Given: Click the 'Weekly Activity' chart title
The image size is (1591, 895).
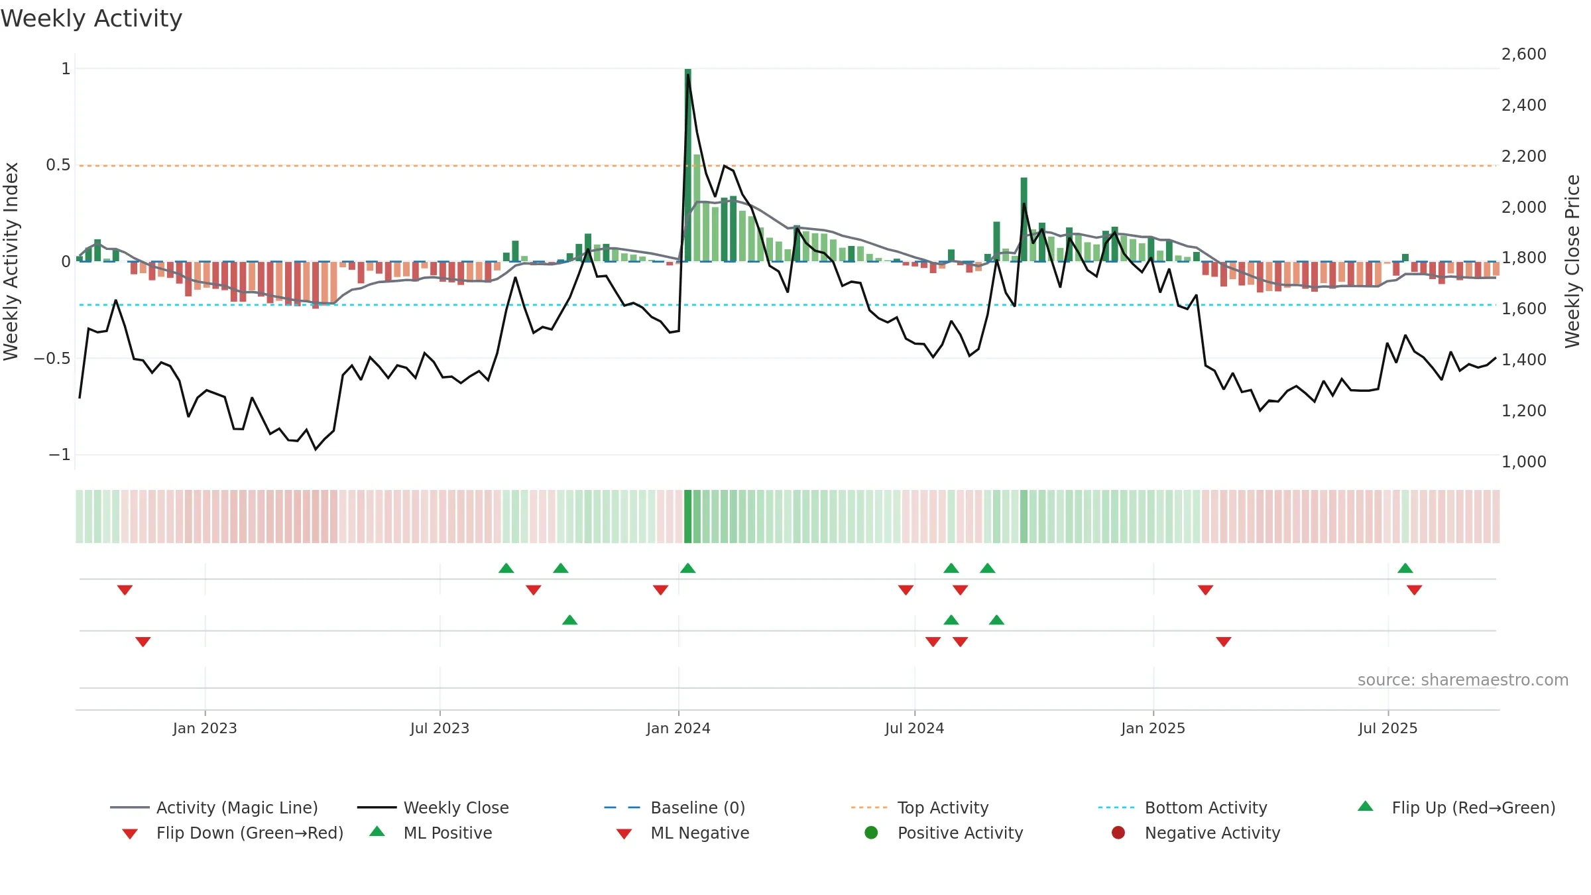Looking at the screenshot, I should coord(91,19).
